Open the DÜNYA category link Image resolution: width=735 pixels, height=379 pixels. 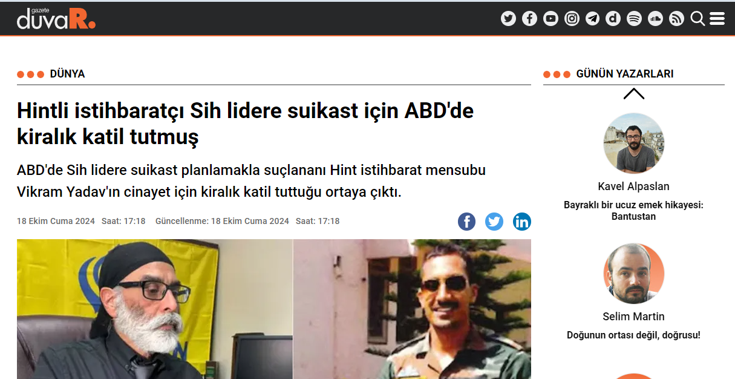(x=67, y=74)
